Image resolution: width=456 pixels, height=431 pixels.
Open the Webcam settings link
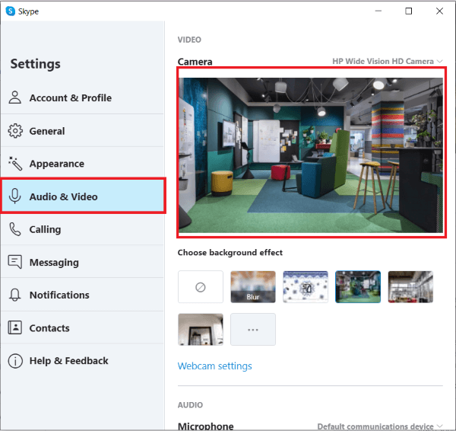point(214,366)
